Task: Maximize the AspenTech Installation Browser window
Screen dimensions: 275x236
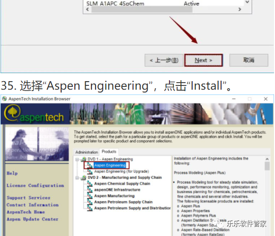Action: [249, 99]
